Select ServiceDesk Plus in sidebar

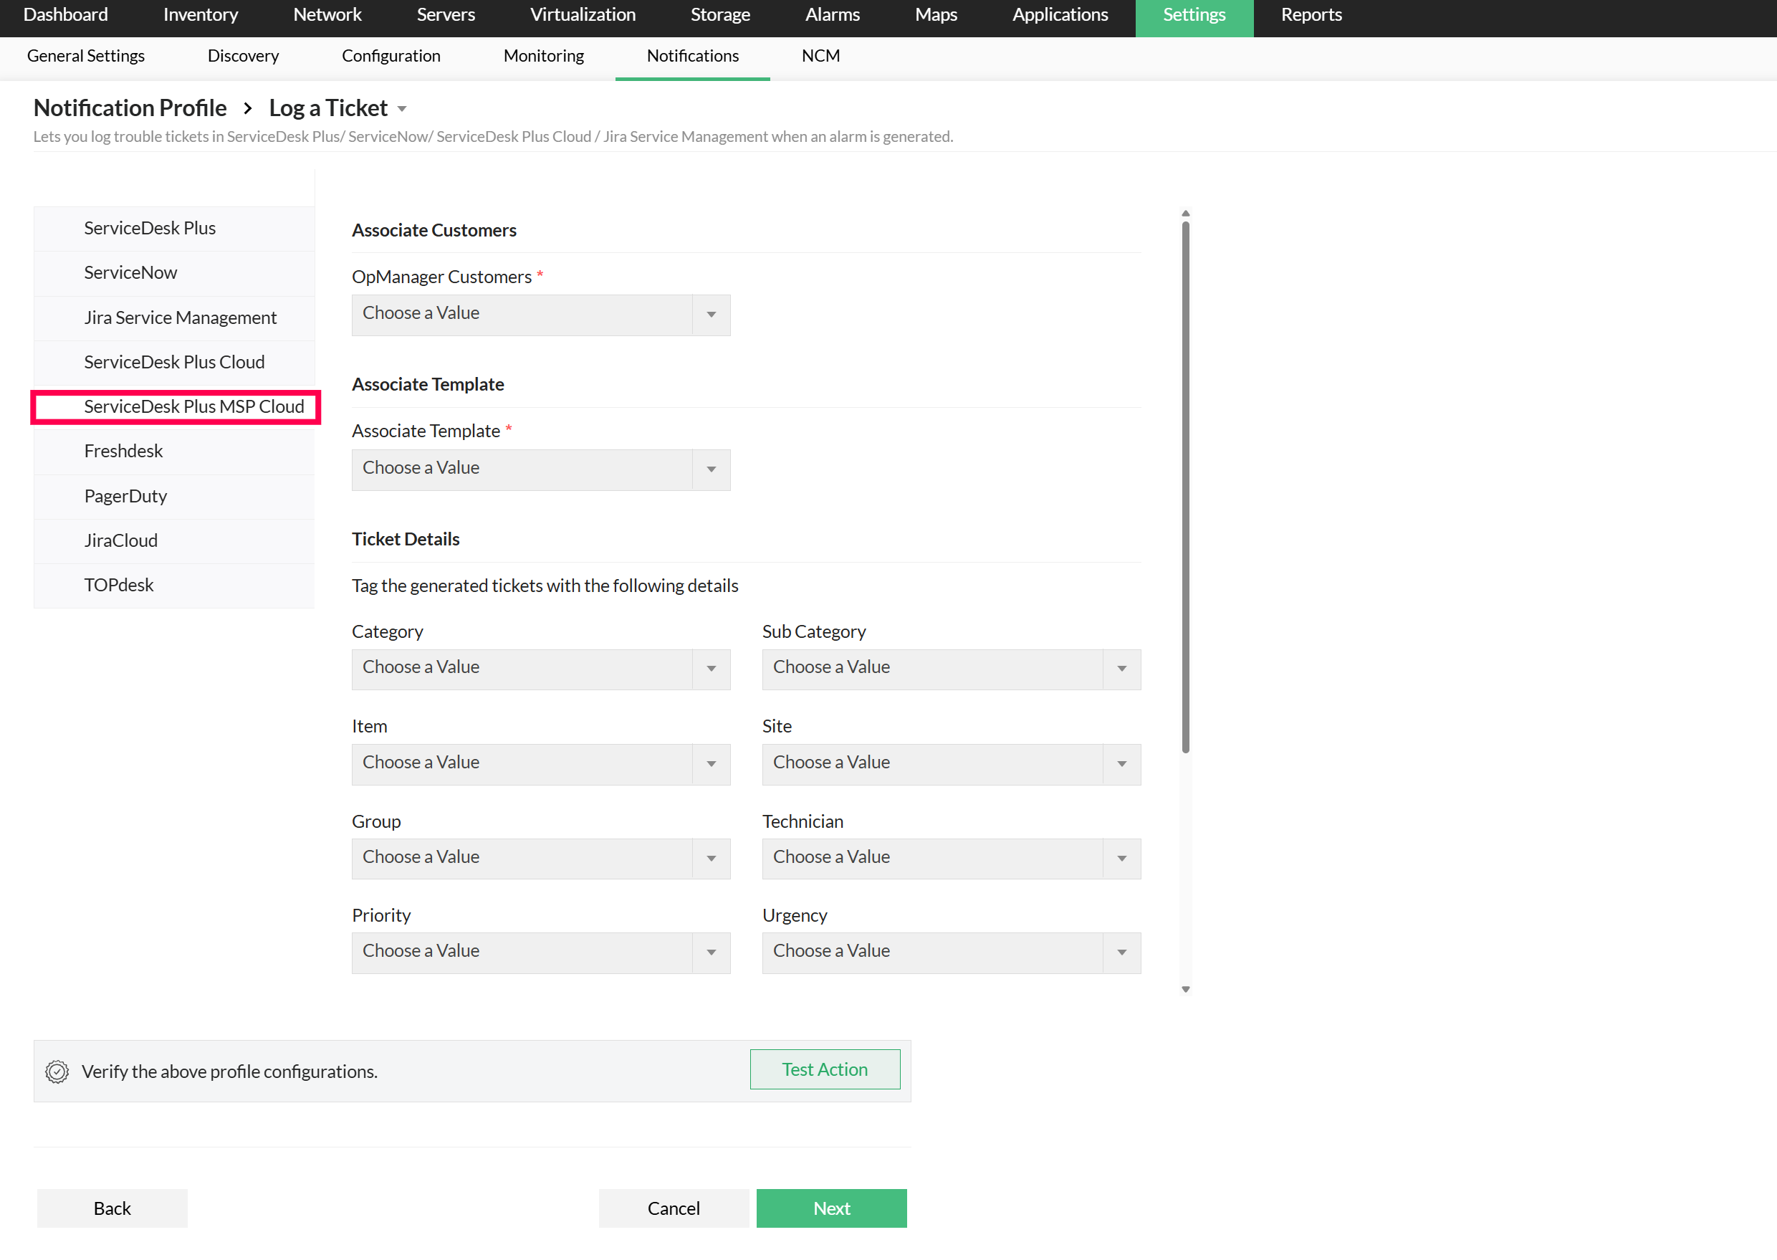(x=175, y=228)
